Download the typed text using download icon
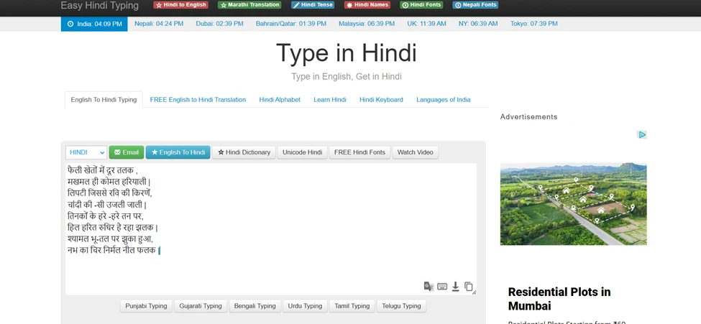The height and width of the screenshot is (324, 701). point(455,287)
